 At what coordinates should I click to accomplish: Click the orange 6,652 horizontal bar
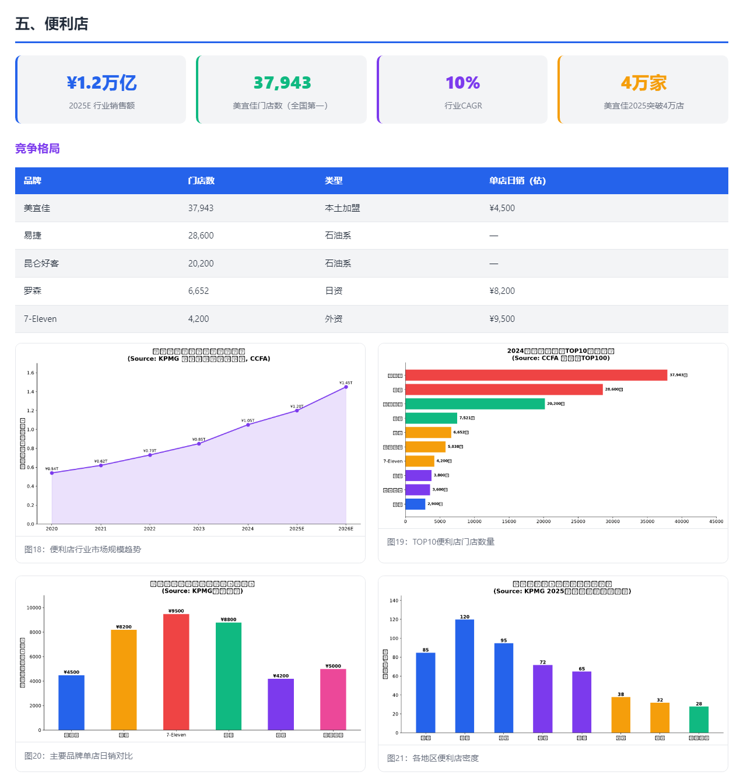[428, 432]
